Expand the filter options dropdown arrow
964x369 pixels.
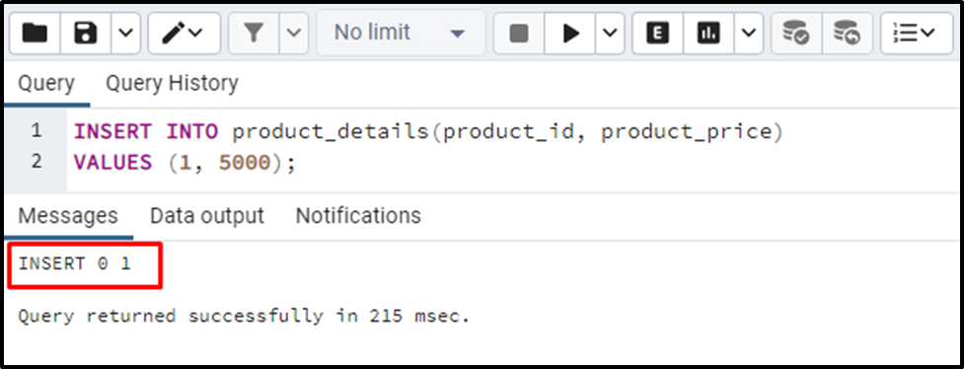294,34
